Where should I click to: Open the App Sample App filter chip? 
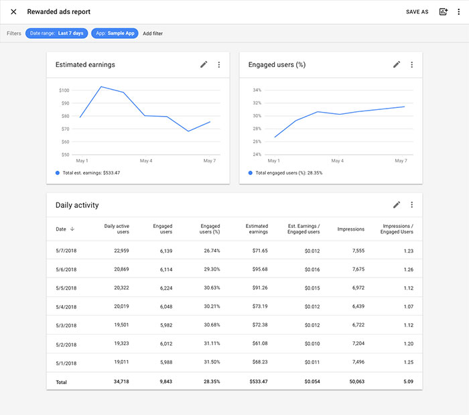(x=115, y=34)
